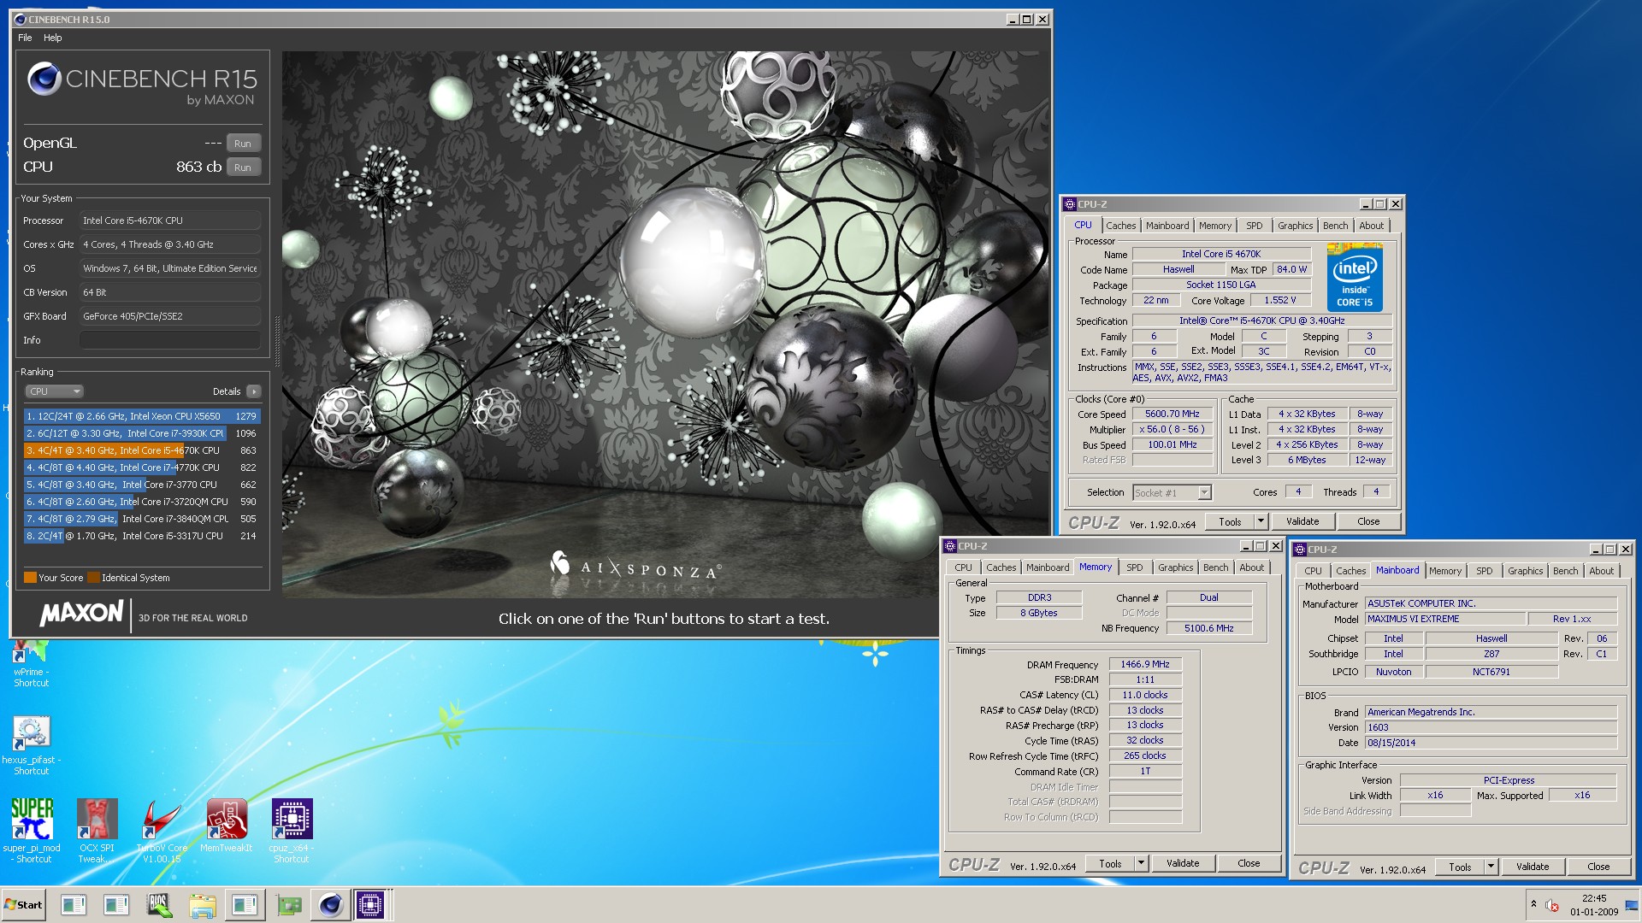The image size is (1642, 923).
Task: Click Close button in Mainboard CPU-Z window
Action: tap(1598, 867)
